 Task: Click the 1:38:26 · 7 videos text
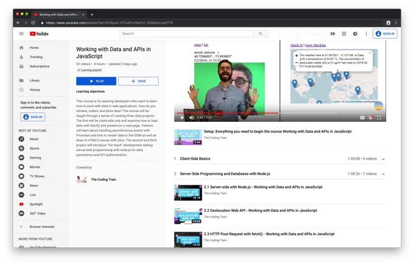coord(362,174)
